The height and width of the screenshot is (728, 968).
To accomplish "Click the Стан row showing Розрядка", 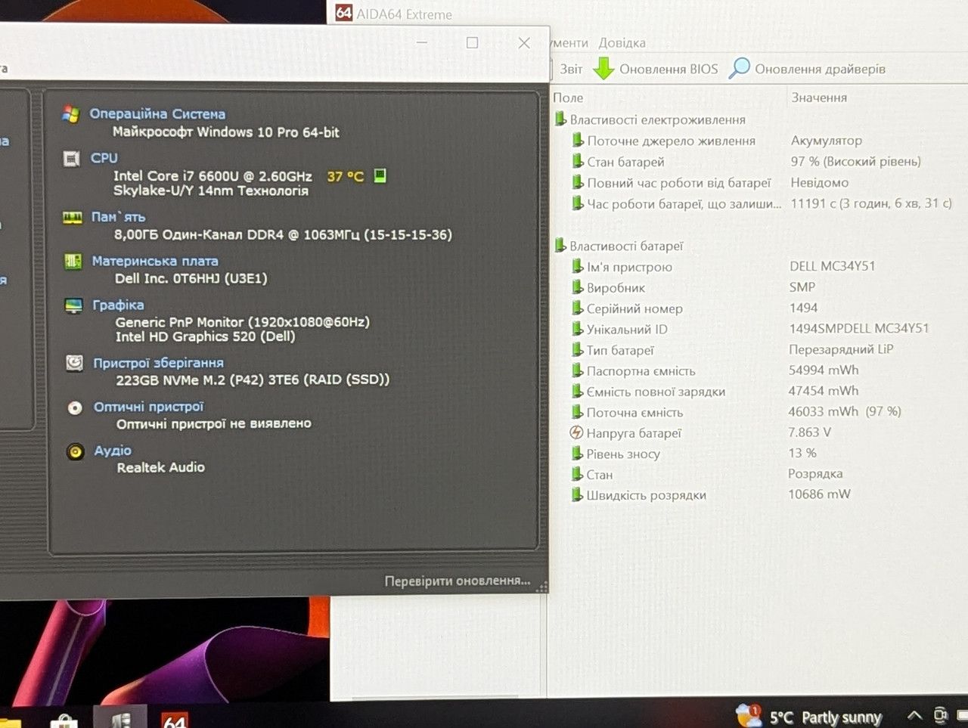I will coord(759,475).
